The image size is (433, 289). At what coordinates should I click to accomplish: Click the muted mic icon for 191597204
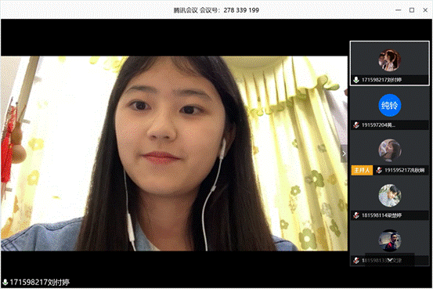356,125
